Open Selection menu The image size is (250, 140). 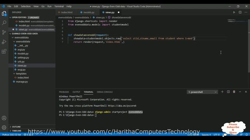[26, 6]
